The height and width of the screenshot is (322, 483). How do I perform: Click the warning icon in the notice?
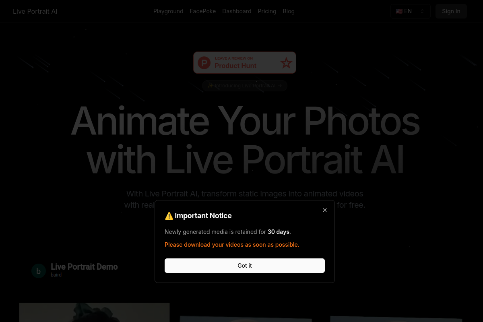coord(169,216)
